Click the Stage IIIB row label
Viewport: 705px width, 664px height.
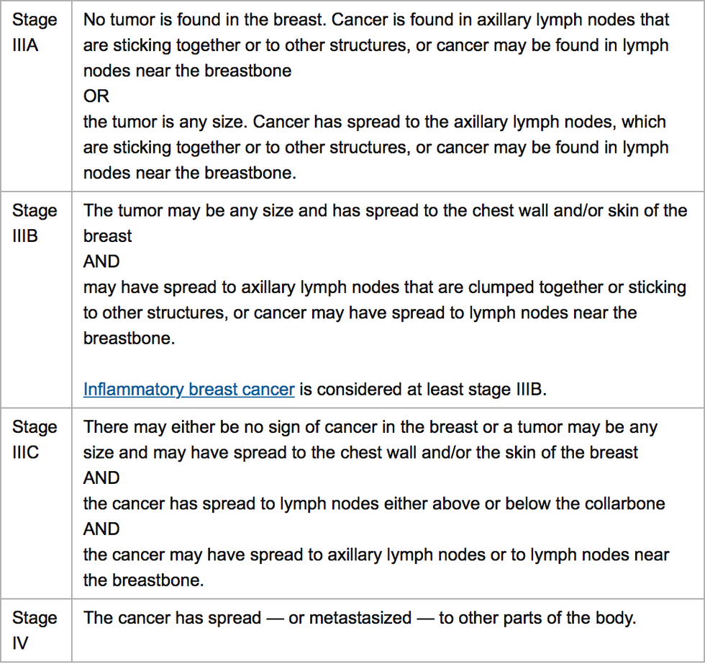(x=35, y=223)
